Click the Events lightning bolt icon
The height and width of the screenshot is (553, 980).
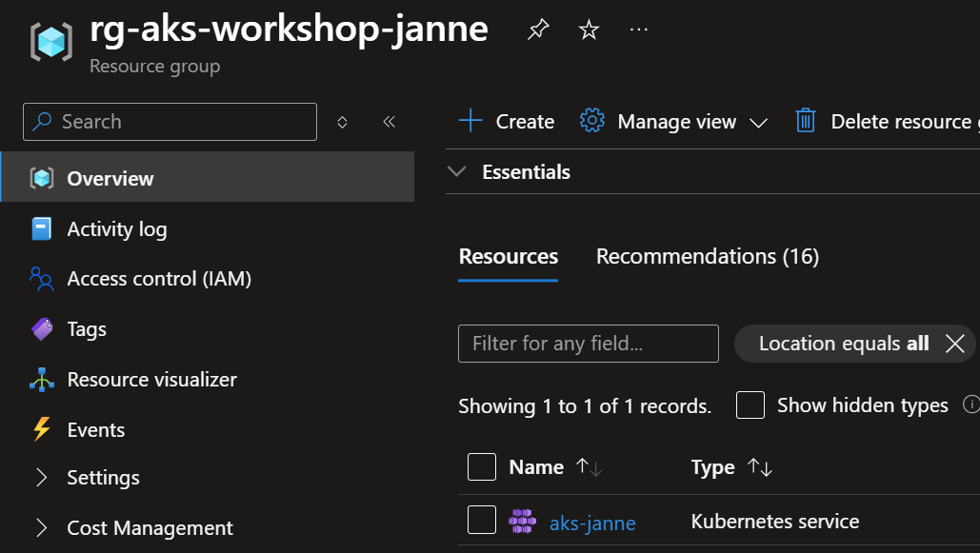click(x=42, y=429)
